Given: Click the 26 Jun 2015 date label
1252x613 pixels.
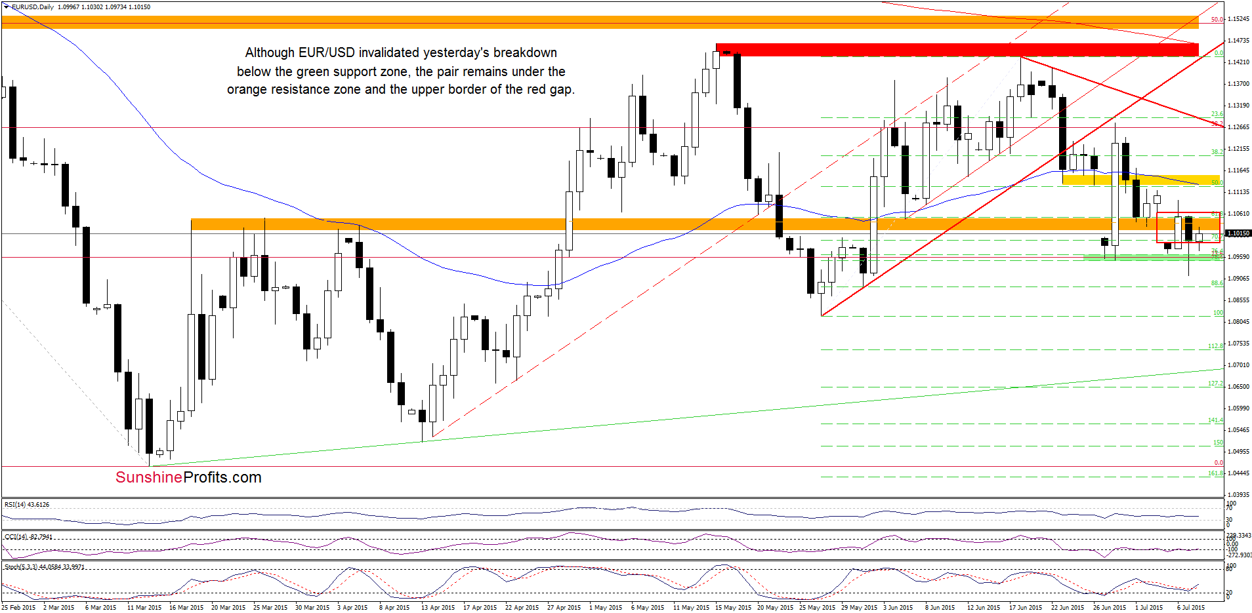Looking at the screenshot, I should [1110, 607].
